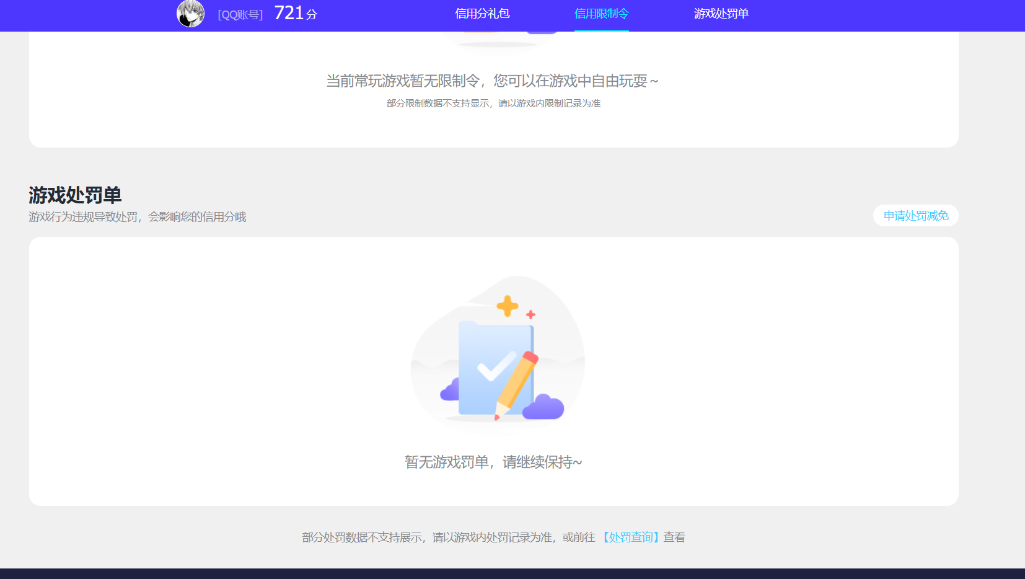Click the 申请处罚减免 button
The height and width of the screenshot is (579, 1025).
[x=916, y=216]
